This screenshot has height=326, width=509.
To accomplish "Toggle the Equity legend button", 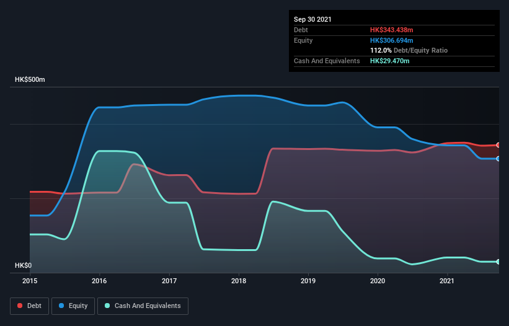I will click(x=73, y=306).
